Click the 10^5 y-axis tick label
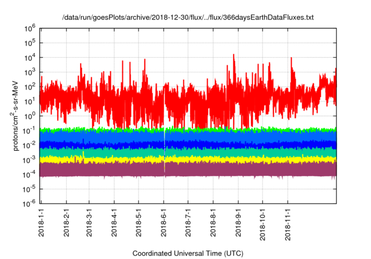 [x=30, y=43]
